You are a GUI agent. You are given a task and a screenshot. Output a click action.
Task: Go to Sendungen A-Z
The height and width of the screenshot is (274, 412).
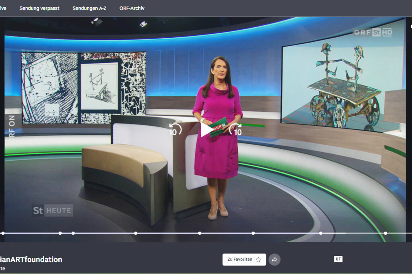89,8
